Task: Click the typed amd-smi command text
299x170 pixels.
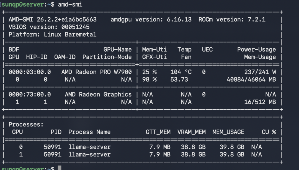Action: coord(70,4)
